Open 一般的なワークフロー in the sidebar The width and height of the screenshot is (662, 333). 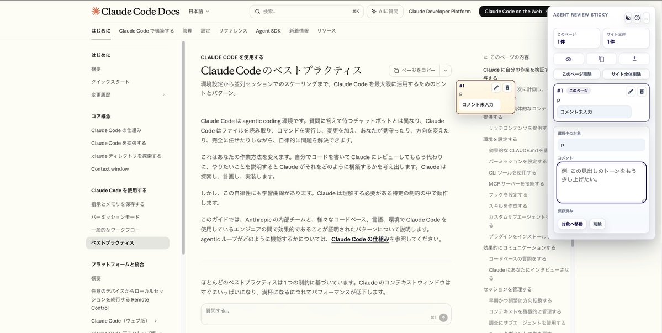(115, 230)
